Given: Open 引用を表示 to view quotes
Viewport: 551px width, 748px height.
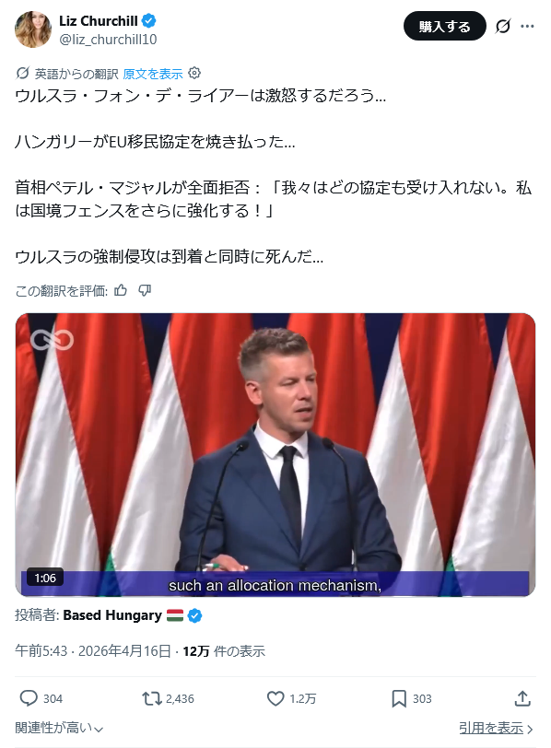Looking at the screenshot, I should point(496,728).
